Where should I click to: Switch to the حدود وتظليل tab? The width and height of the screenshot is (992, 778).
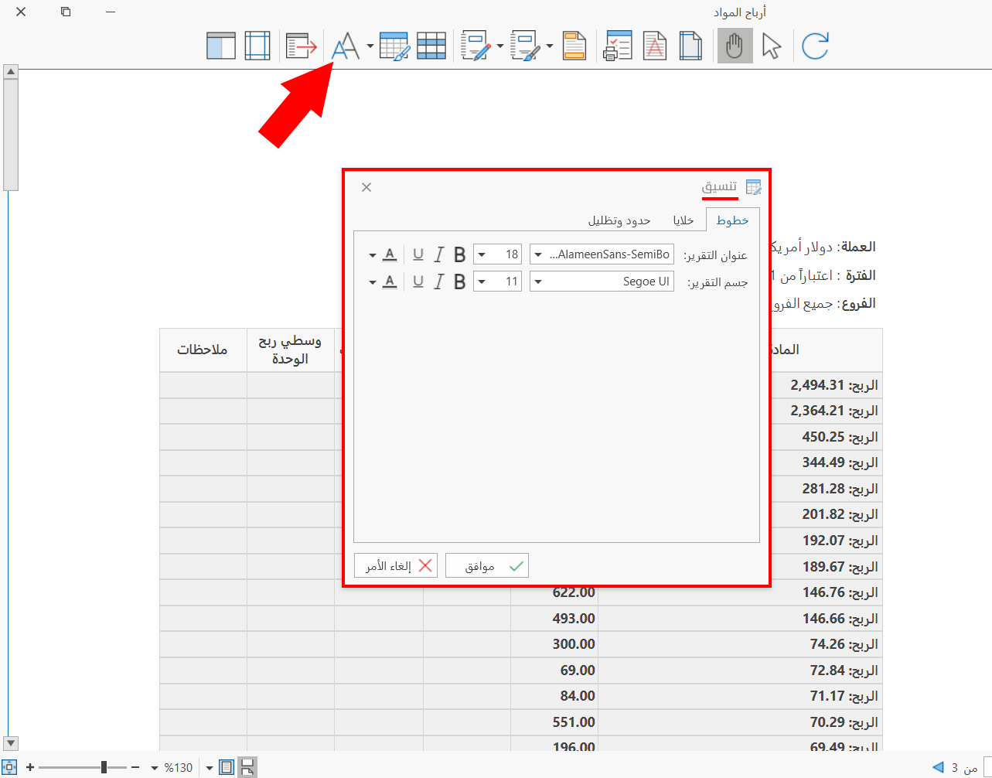click(619, 220)
